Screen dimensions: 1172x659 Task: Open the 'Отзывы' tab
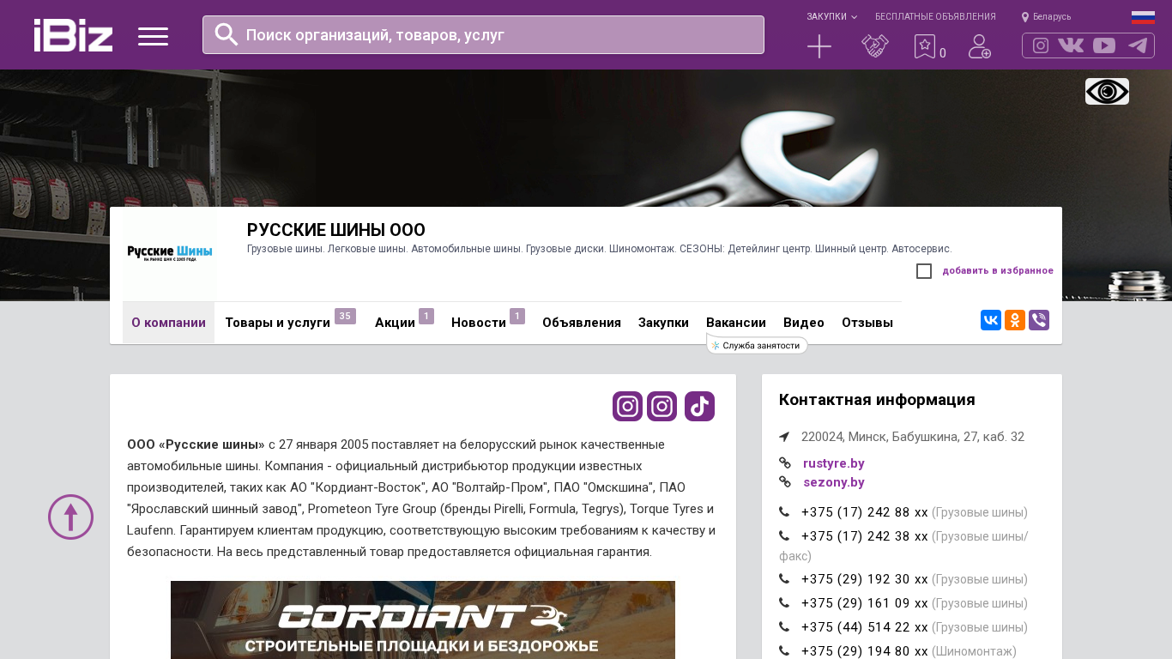[867, 323]
